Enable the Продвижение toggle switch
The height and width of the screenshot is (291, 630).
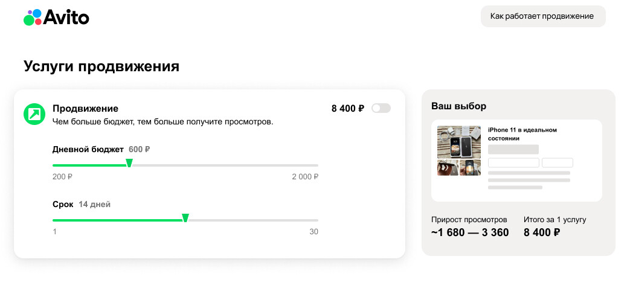pyautogui.click(x=381, y=108)
